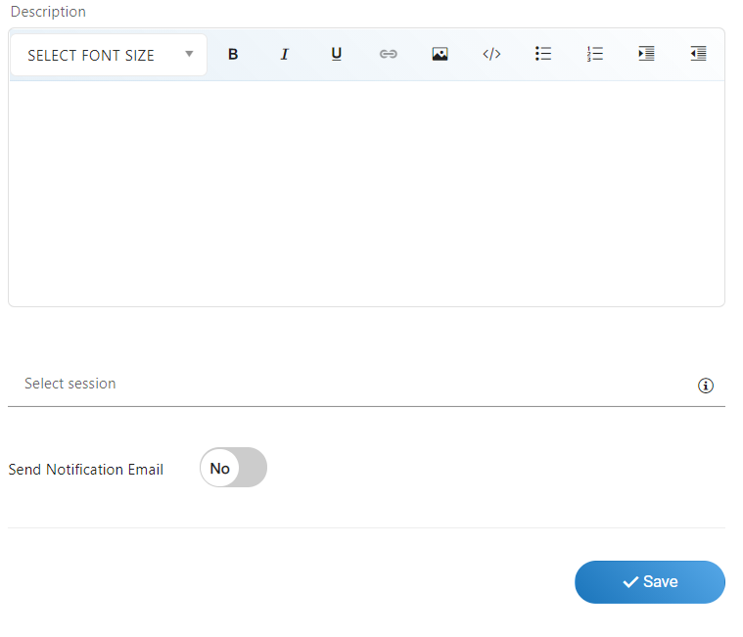Click the white "No" knob on the switch
The height and width of the screenshot is (637, 743).
(x=220, y=468)
